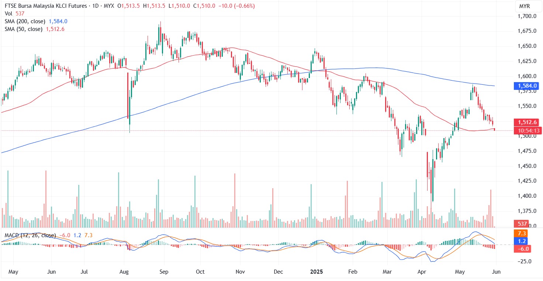Click the 2025 label on the time axis
The width and height of the screenshot is (543, 281).
click(317, 272)
